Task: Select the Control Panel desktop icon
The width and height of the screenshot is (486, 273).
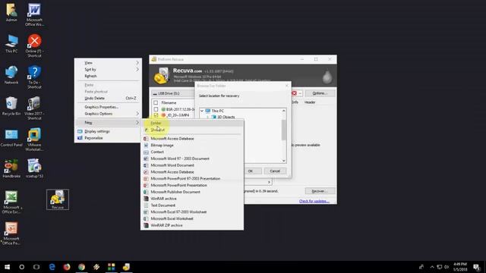Action: coord(11,137)
